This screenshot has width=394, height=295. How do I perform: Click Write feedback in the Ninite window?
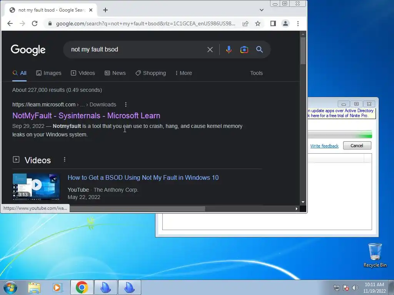(x=324, y=146)
